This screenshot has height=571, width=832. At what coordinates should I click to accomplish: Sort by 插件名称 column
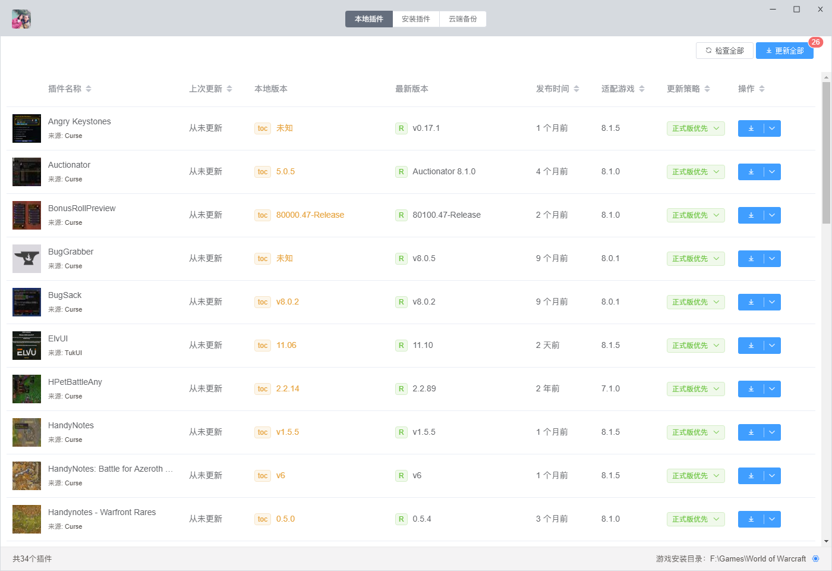(70, 89)
